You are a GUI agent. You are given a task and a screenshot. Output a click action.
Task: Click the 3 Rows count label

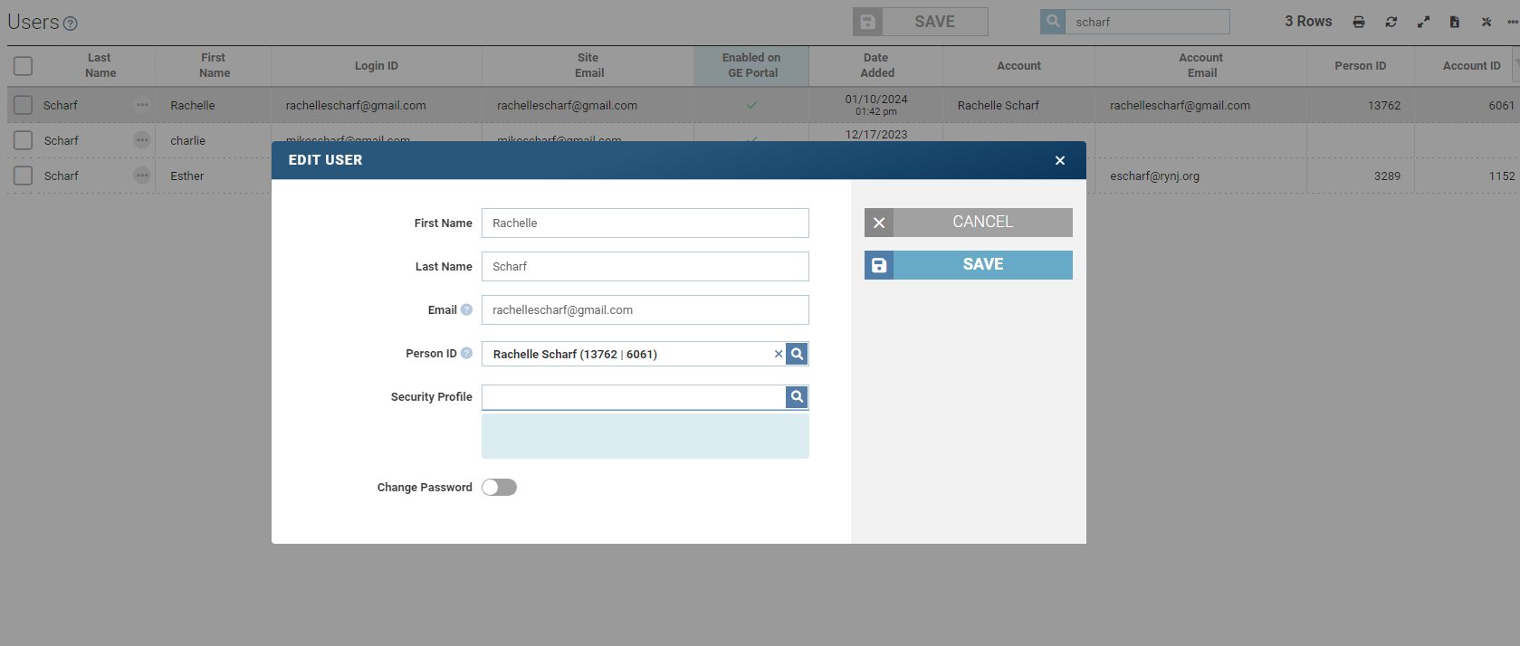point(1308,22)
